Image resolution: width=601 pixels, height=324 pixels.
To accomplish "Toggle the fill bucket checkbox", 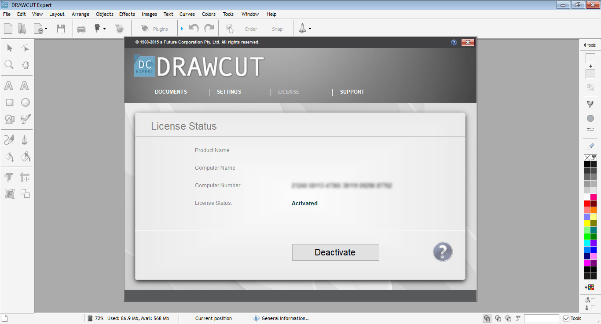I will coord(593,300).
